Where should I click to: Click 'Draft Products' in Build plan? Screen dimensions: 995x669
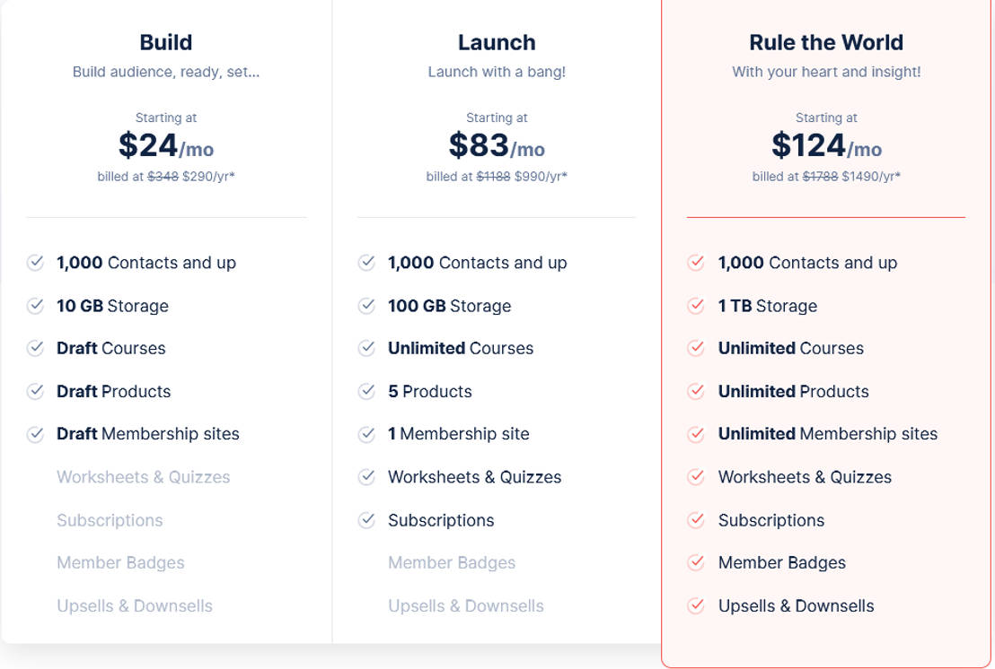113,392
